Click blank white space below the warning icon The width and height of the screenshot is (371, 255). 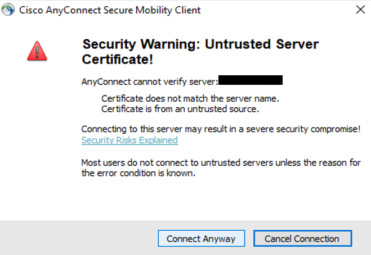click(x=37, y=140)
